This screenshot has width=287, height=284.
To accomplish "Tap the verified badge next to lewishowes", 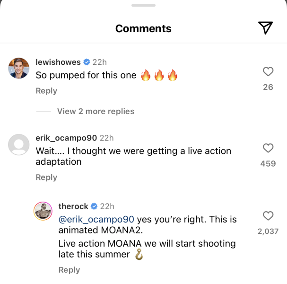I will pyautogui.click(x=87, y=62).
